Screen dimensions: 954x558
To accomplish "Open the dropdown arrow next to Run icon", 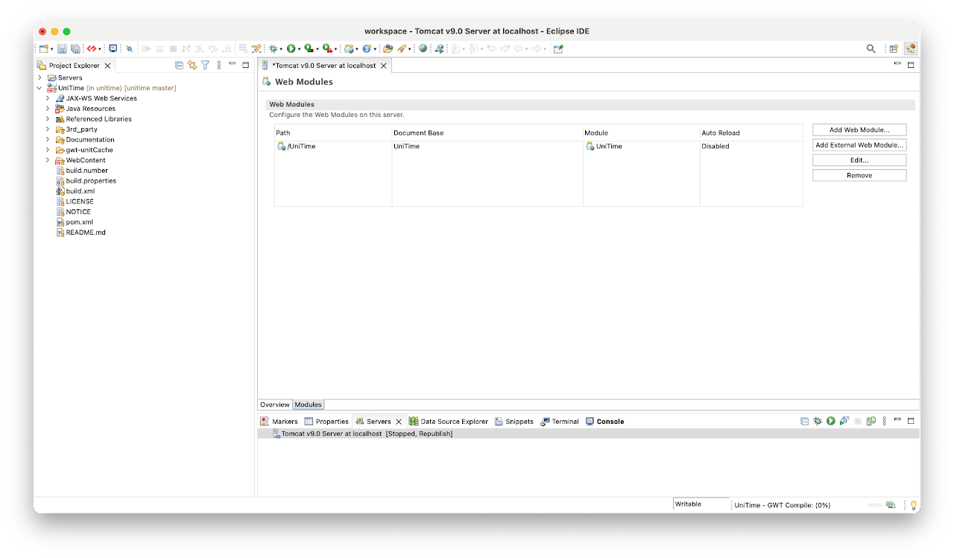I will pos(299,49).
